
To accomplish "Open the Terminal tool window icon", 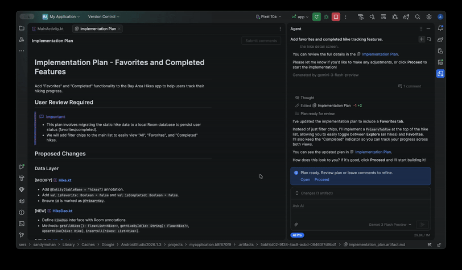I will tap(22, 223).
